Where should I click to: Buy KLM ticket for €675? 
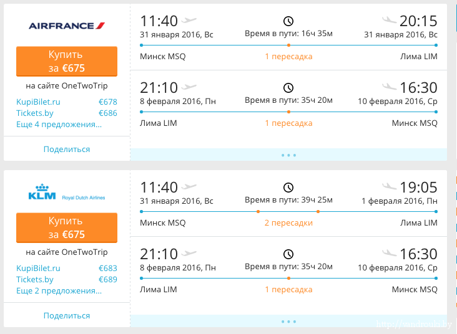pyautogui.click(x=67, y=227)
